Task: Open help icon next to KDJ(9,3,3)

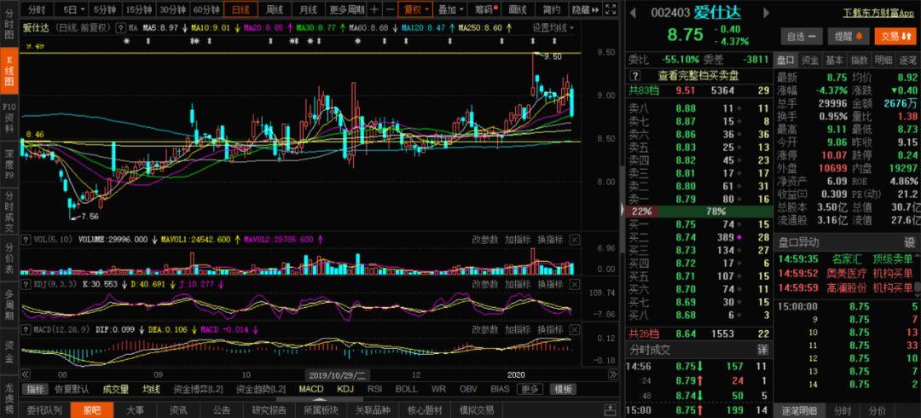Action: point(26,284)
